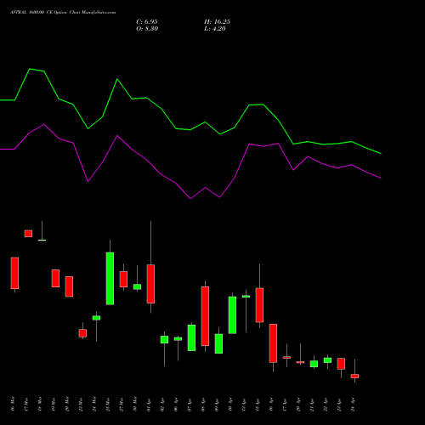The width and height of the screenshot is (425, 425).
Task: Click the 01 Apr date label on the axis
Action: [149, 405]
